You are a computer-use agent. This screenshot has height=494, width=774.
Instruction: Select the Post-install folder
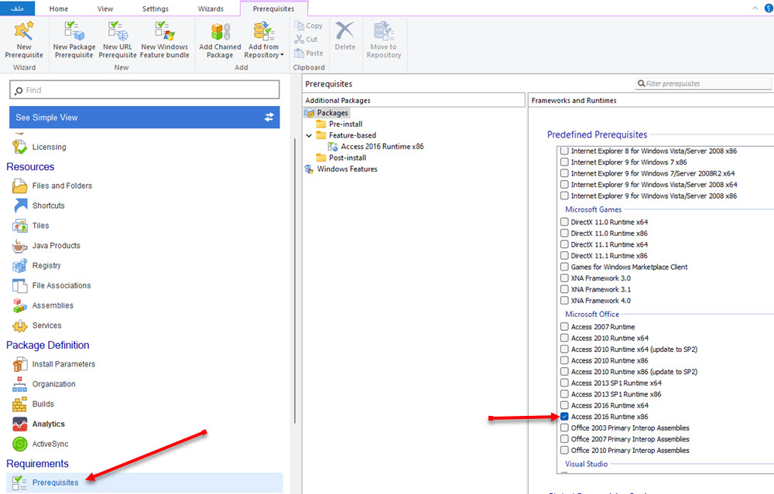click(341, 158)
